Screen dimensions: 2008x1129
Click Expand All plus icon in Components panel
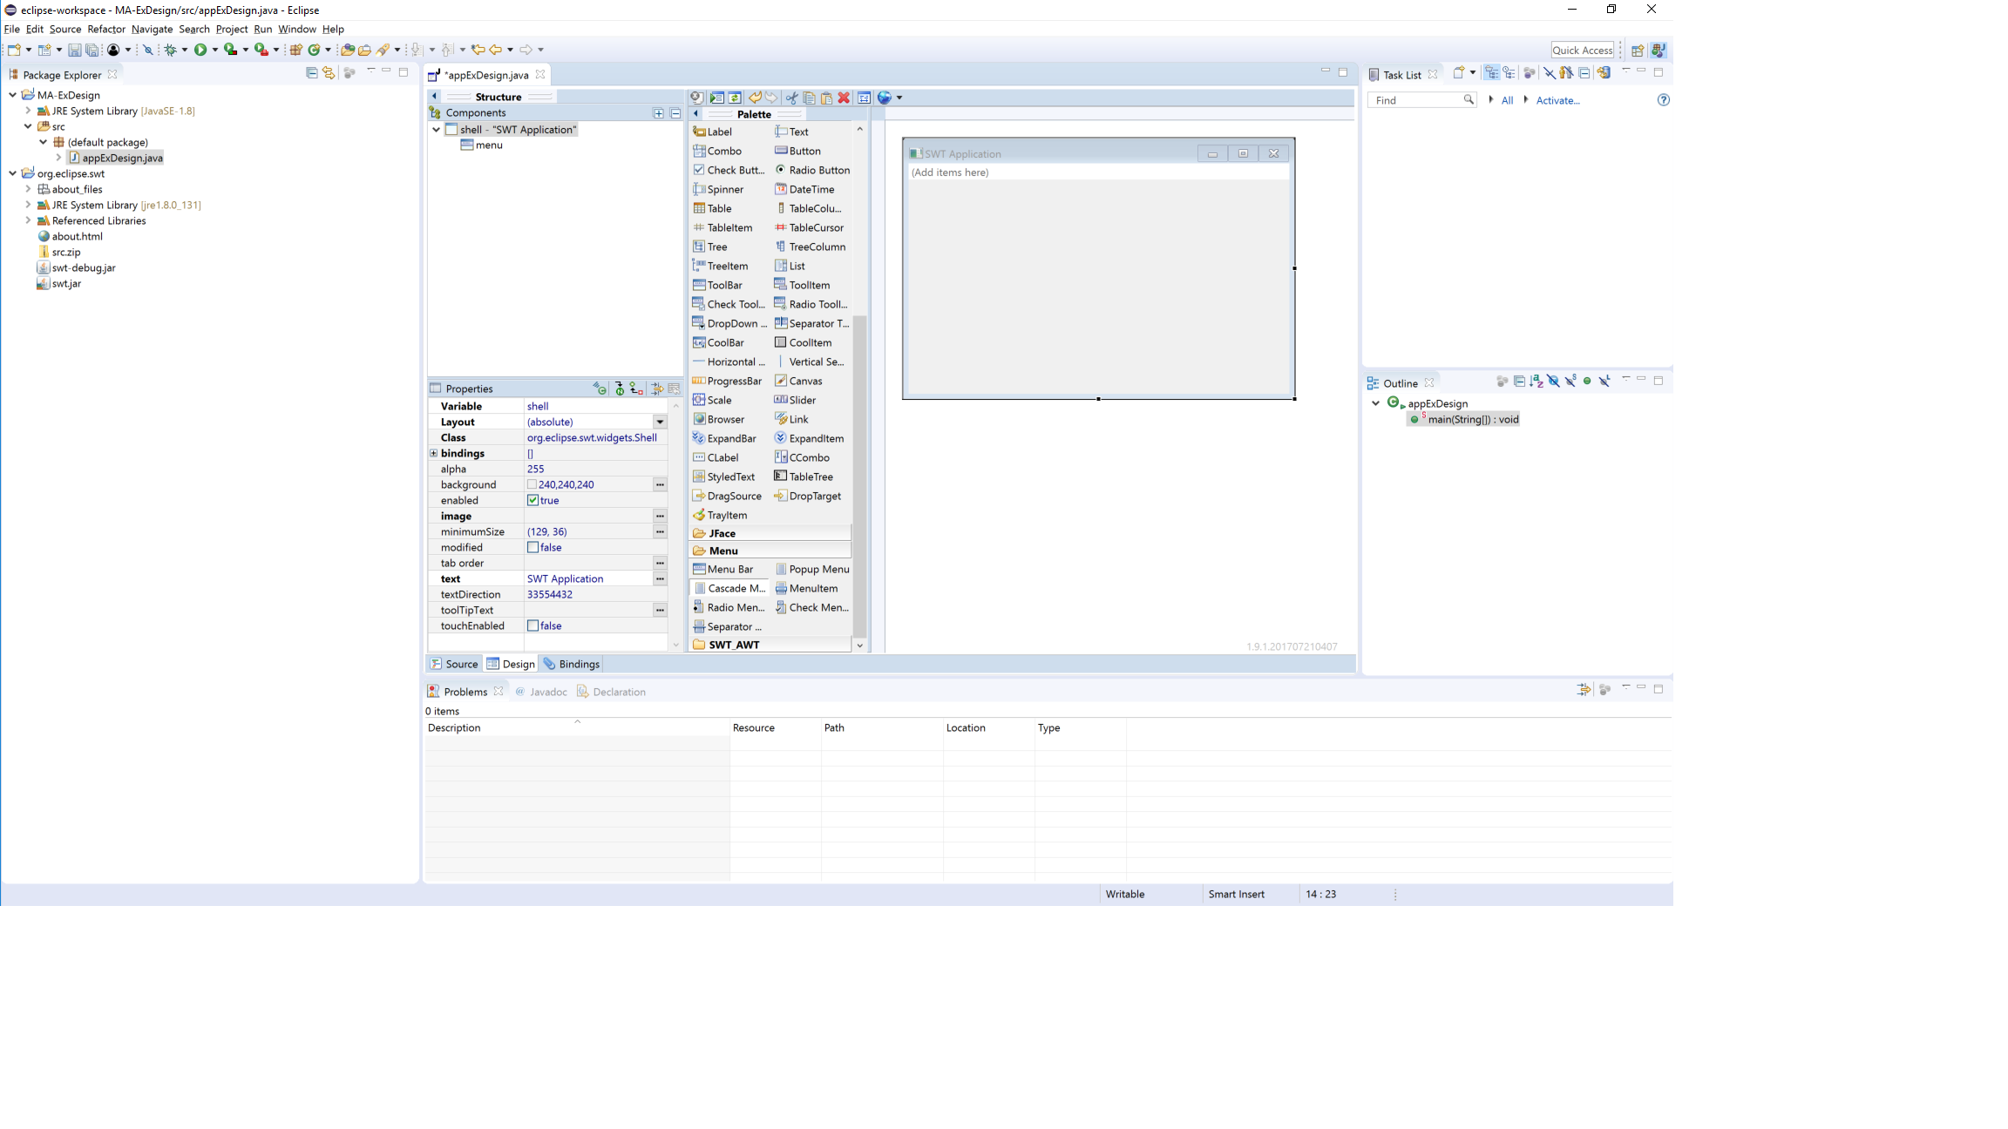click(659, 113)
